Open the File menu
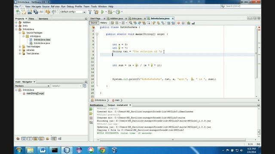This screenshot has width=275, height=154. [x=16, y=6]
